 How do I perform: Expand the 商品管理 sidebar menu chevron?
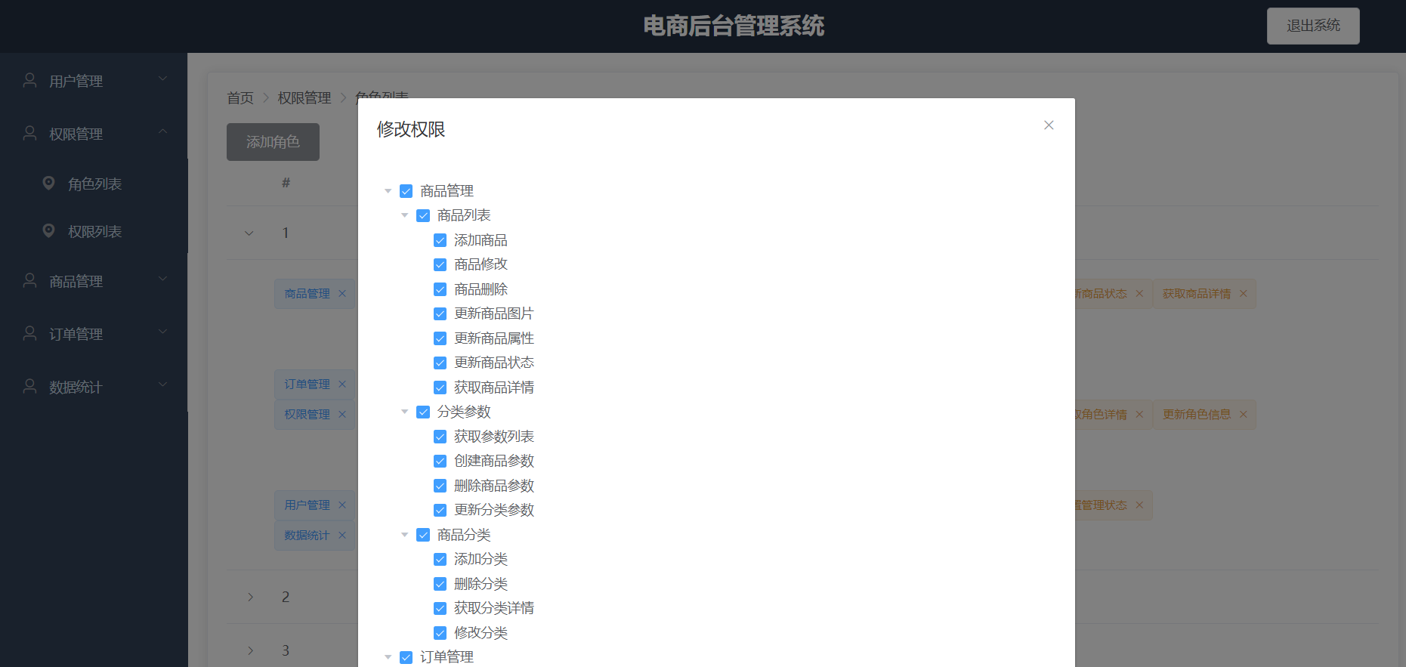tap(162, 279)
